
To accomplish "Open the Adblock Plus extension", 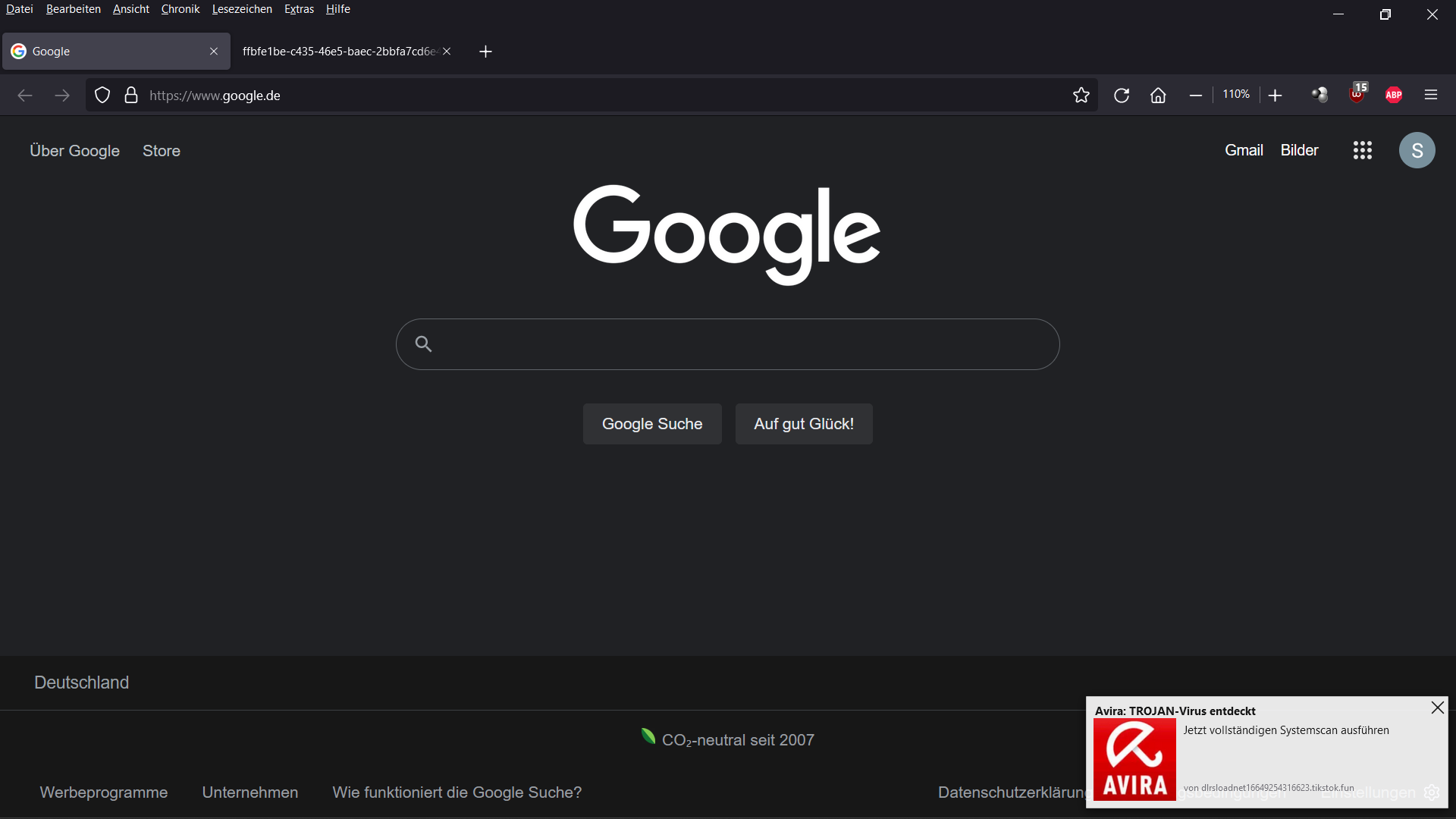I will [1394, 94].
